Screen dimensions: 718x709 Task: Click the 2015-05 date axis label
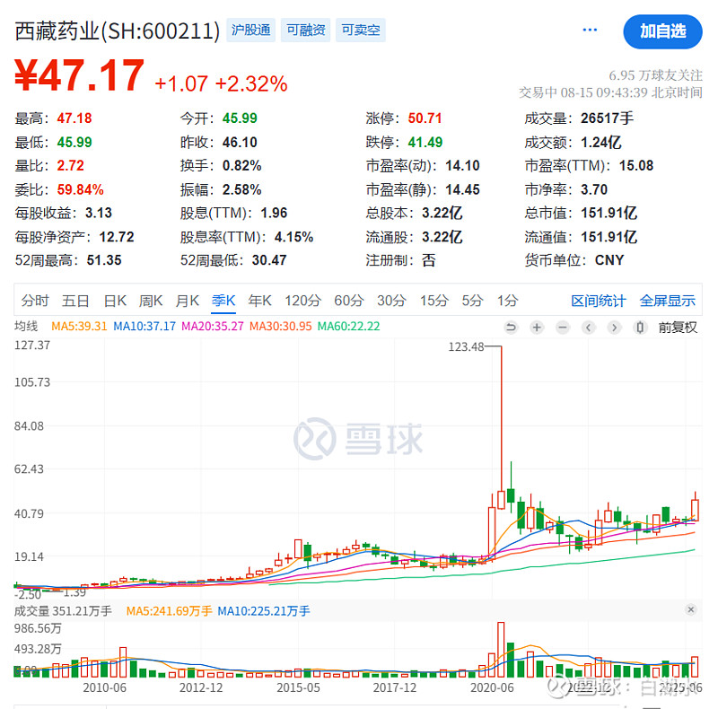click(x=298, y=687)
